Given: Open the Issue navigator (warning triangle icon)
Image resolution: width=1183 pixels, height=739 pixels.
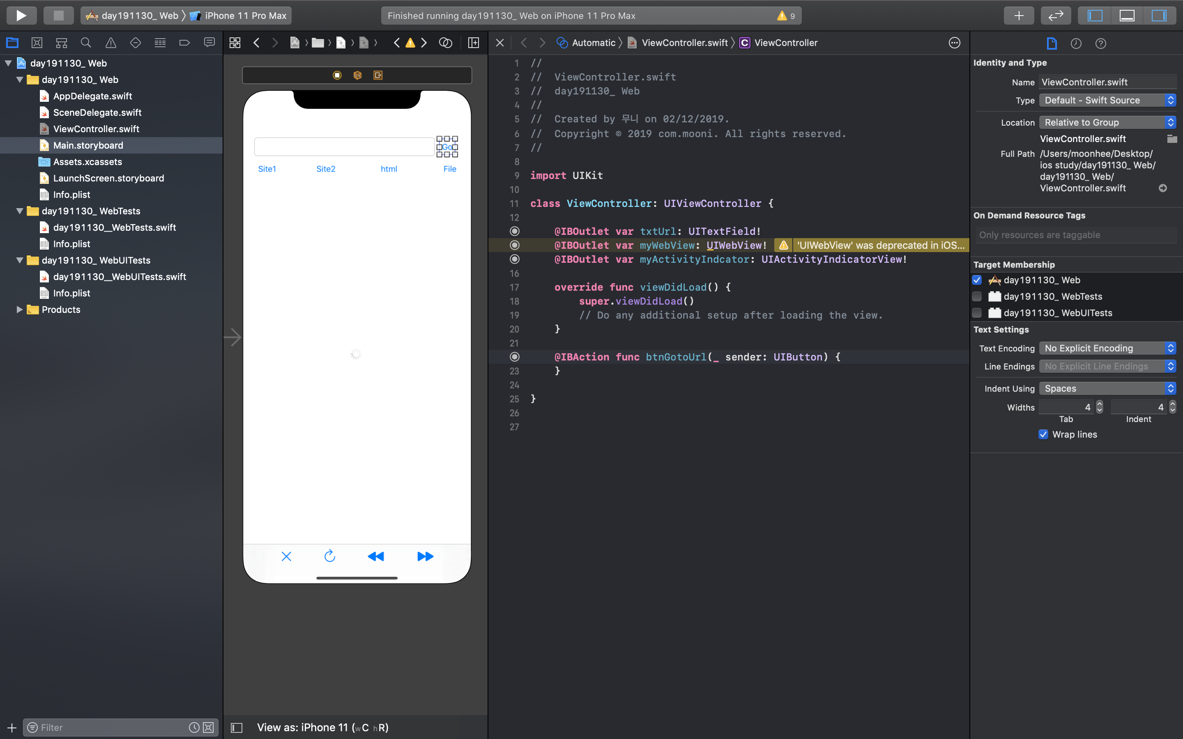Looking at the screenshot, I should click(111, 43).
